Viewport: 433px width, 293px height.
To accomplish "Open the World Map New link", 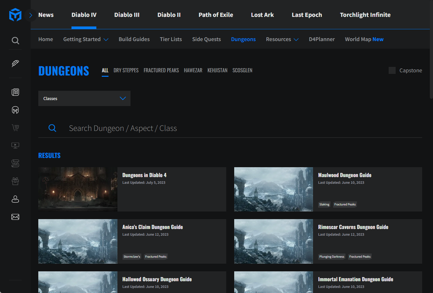I will click(364, 39).
